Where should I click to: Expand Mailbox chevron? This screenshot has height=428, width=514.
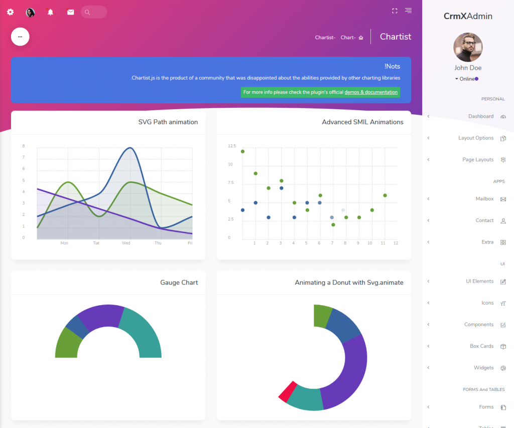pyautogui.click(x=429, y=199)
